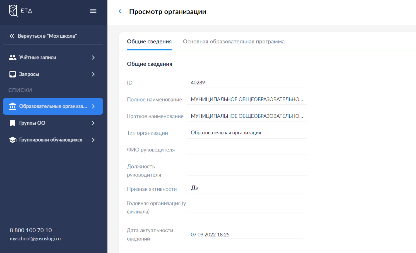Viewport: 416px width, 253px height.
Task: Click the empty Должность руководителя field
Action: [x=247, y=170]
